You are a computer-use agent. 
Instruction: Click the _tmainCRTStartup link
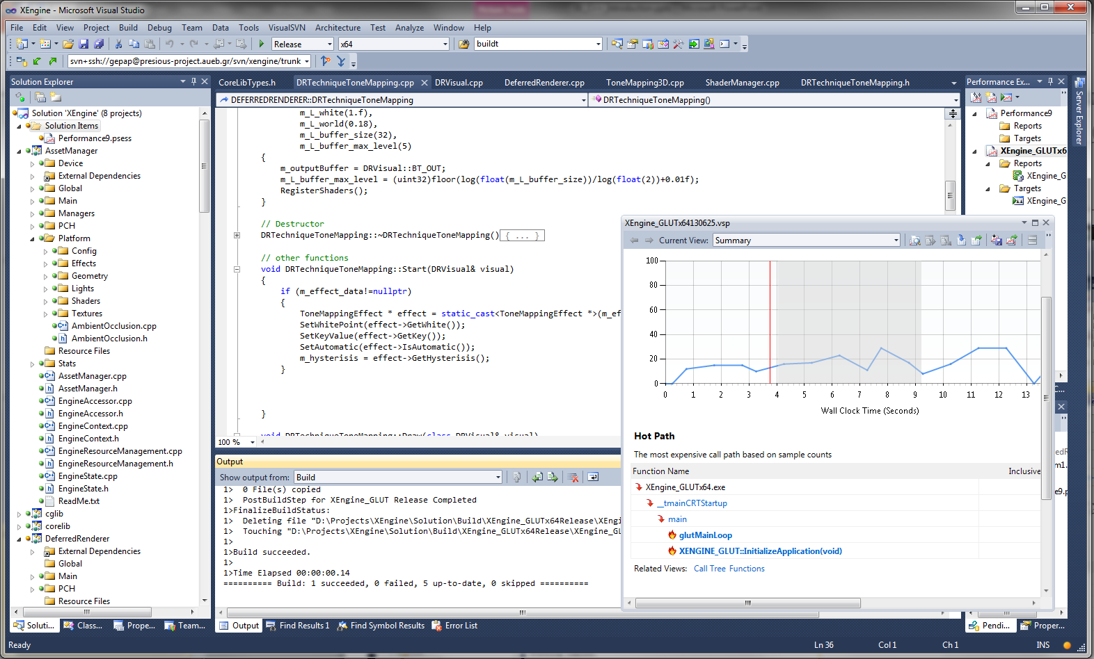[x=692, y=503]
